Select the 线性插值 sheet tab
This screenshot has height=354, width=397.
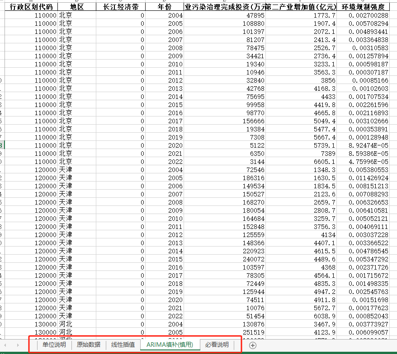click(x=123, y=345)
